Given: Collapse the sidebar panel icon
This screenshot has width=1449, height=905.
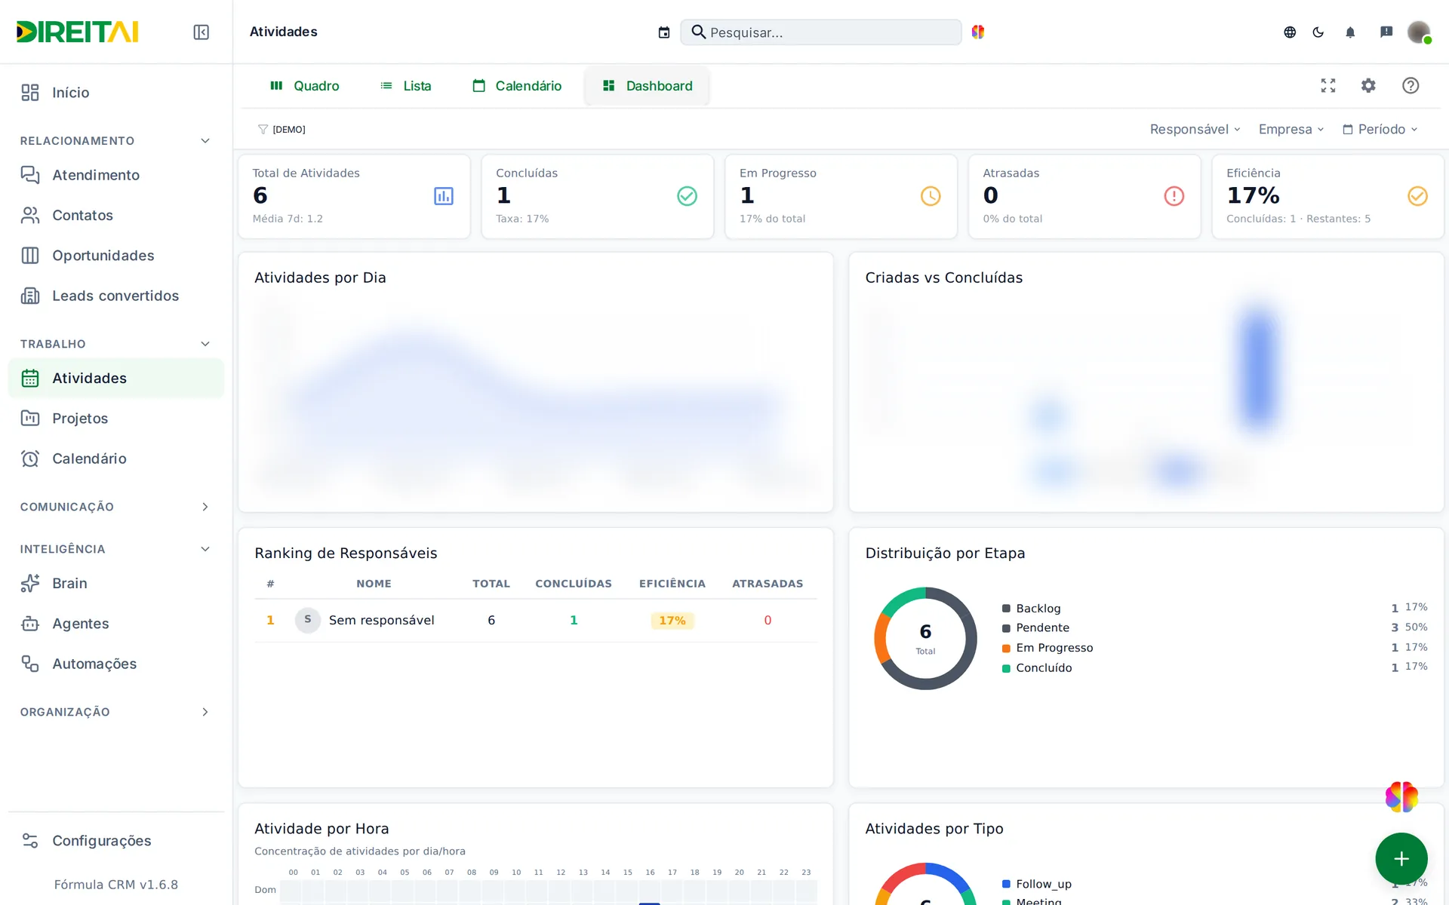Looking at the screenshot, I should point(201,32).
